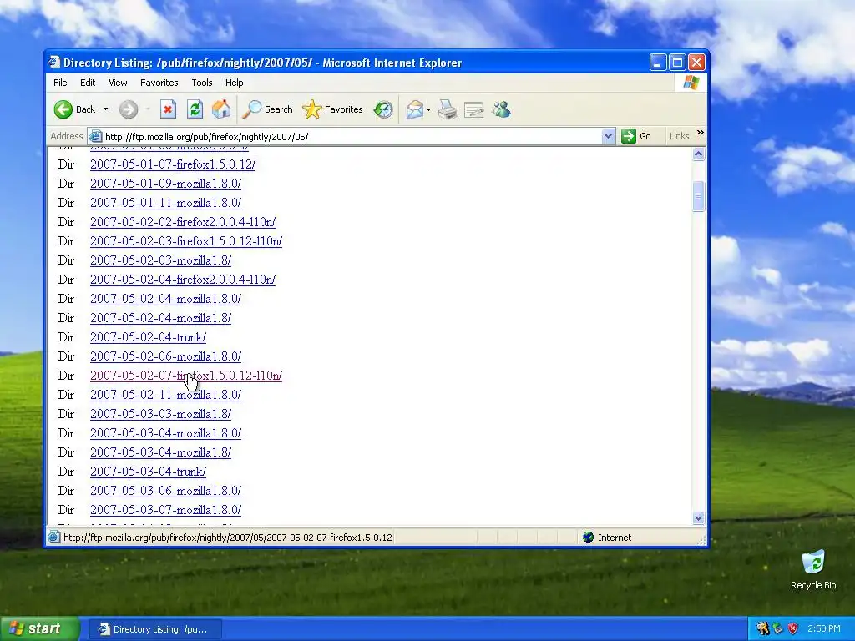
Task: Open the 2007-05-03-04-mozilla1.8.0/ link
Action: tap(166, 433)
